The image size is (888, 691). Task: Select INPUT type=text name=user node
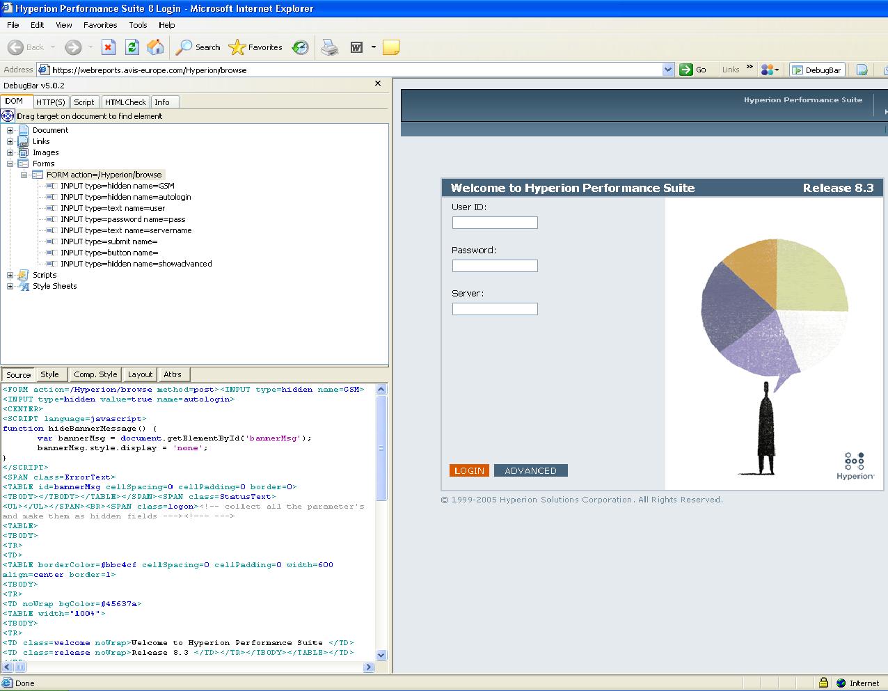(x=113, y=208)
